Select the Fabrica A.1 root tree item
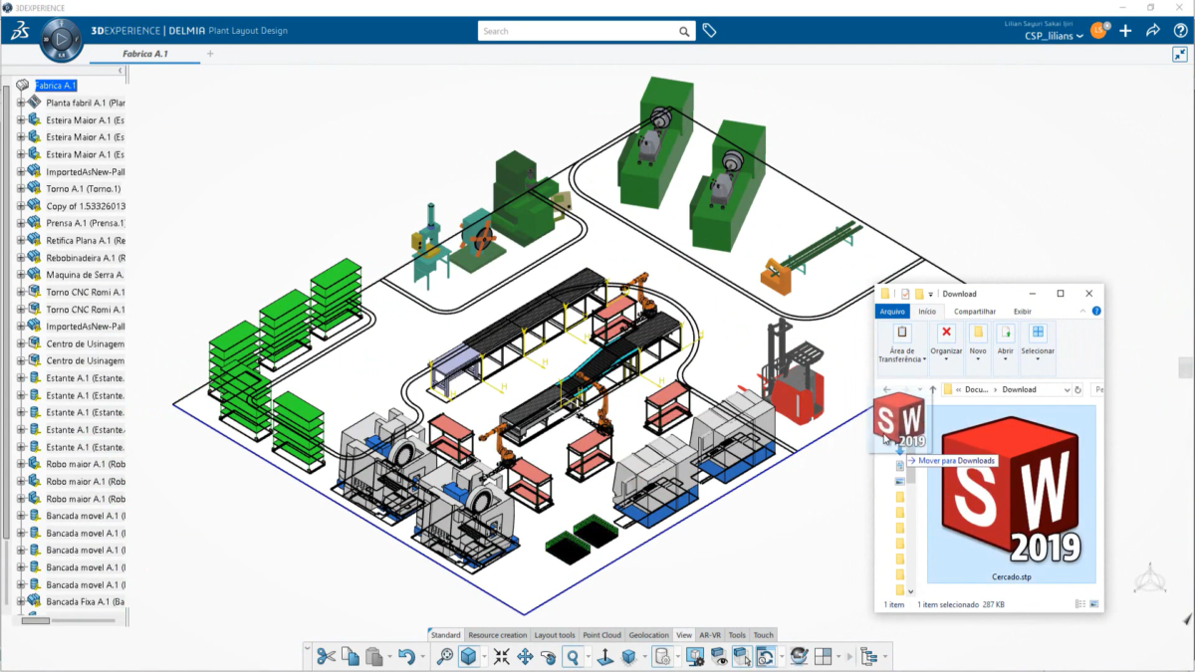Viewport: 1195px width, 672px height. tap(56, 86)
